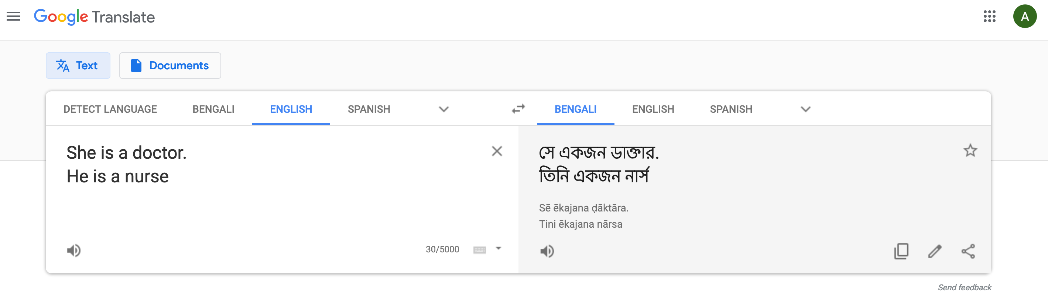Toggle the virtual keyboard input tool
Image resolution: width=1048 pixels, height=308 pixels.
point(479,249)
